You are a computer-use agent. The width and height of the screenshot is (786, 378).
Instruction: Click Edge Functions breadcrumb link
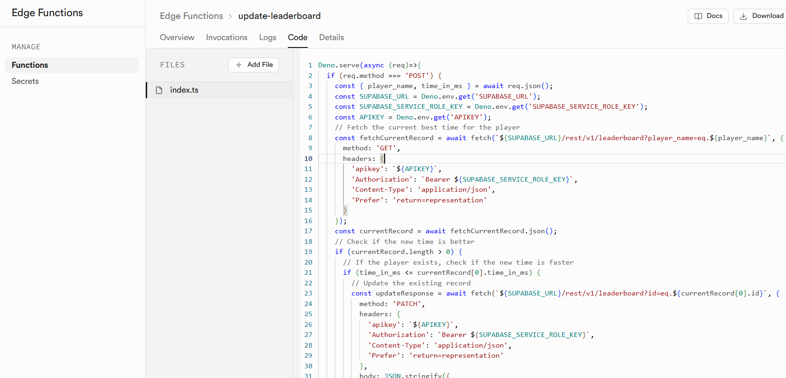(191, 16)
